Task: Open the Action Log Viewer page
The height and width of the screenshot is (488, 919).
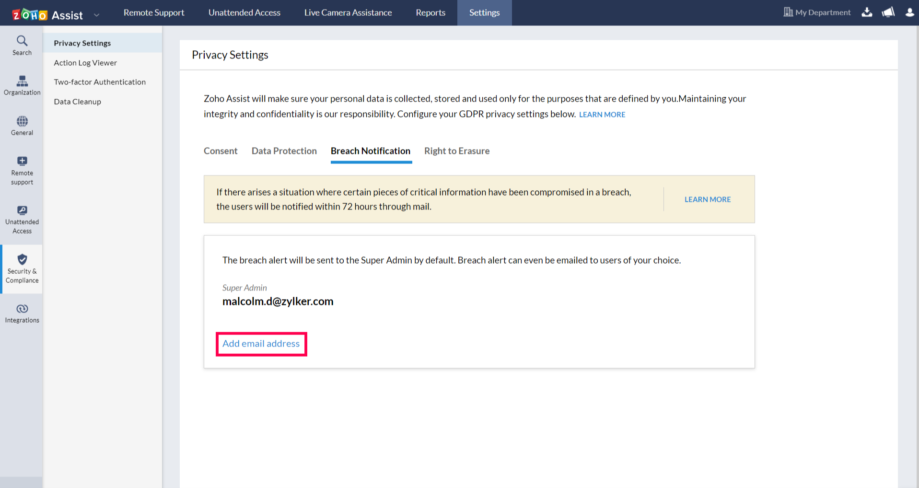Action: [85, 62]
